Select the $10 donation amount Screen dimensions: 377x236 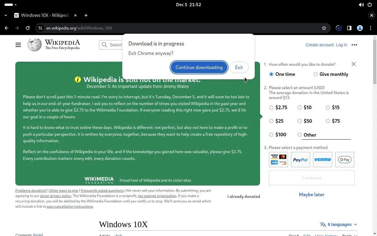(x=300, y=108)
